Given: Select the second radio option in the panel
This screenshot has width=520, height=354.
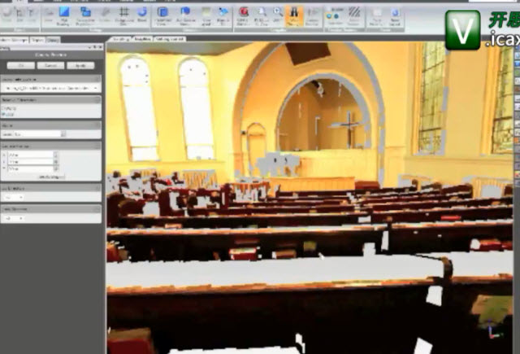Looking at the screenshot, I should click(x=5, y=113).
